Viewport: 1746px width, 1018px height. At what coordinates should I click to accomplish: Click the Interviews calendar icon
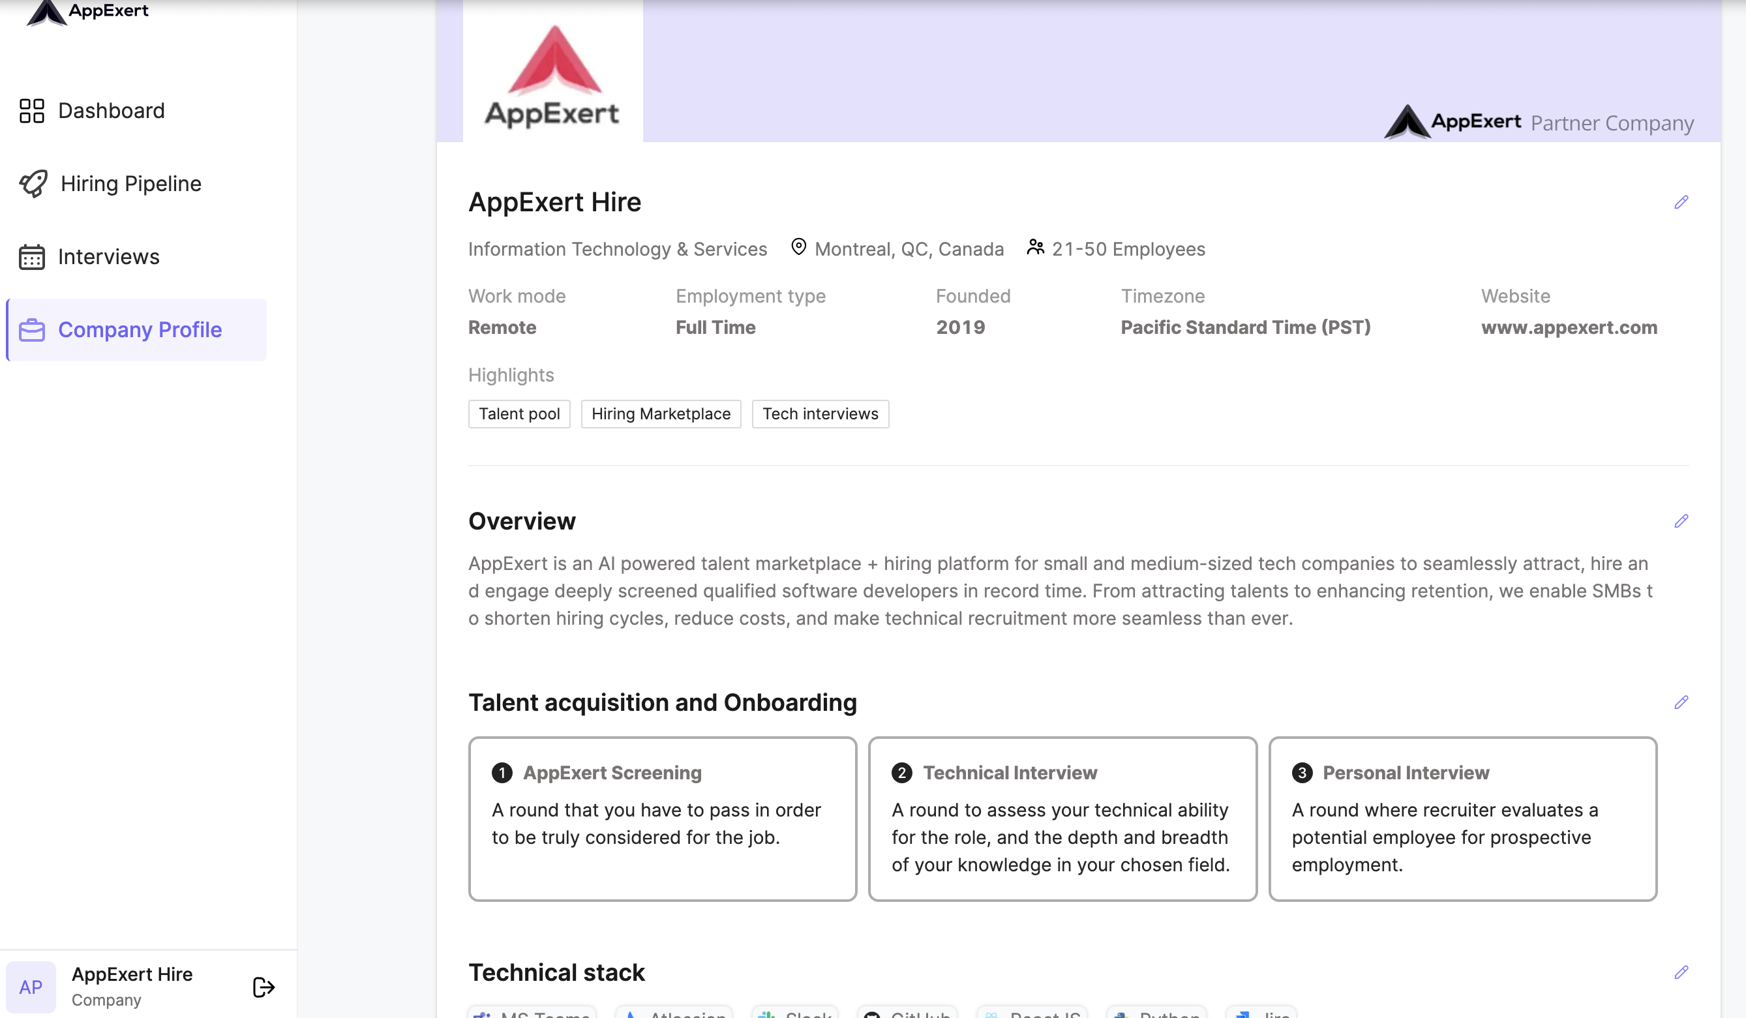(x=32, y=257)
